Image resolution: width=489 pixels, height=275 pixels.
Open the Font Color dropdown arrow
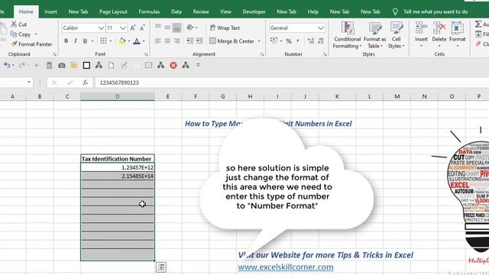(x=144, y=41)
